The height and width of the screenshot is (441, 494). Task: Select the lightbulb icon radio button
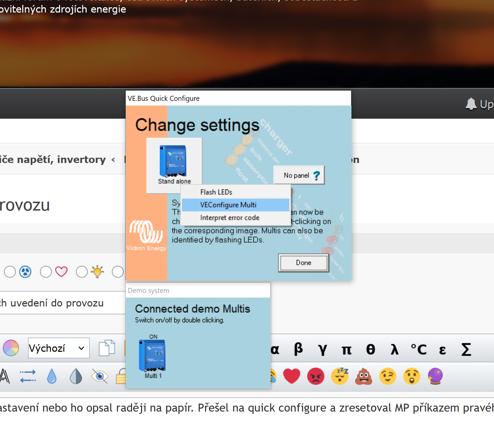coord(82,272)
